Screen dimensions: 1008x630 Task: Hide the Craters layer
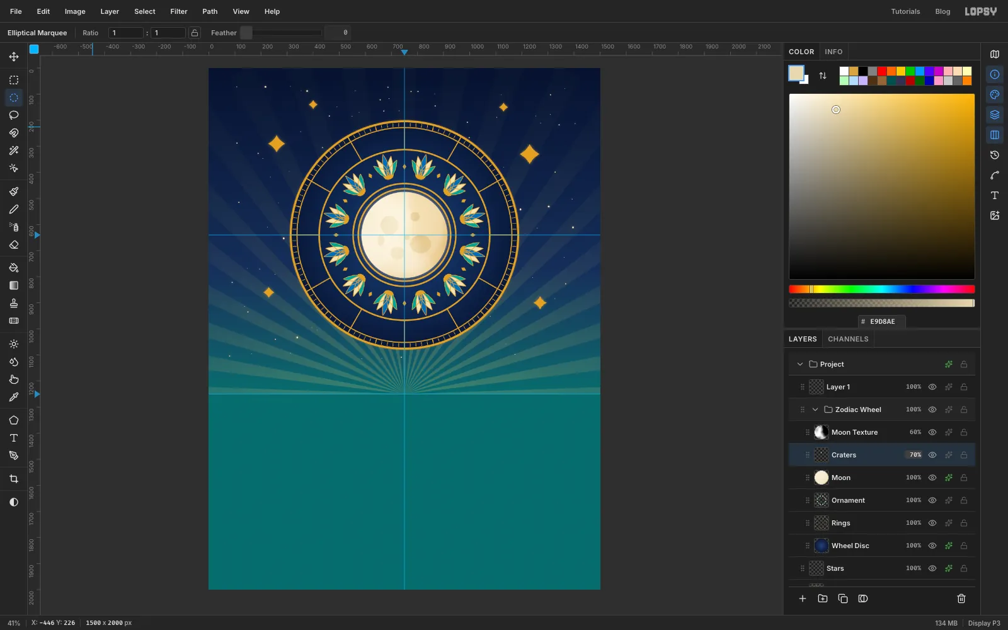point(932,455)
